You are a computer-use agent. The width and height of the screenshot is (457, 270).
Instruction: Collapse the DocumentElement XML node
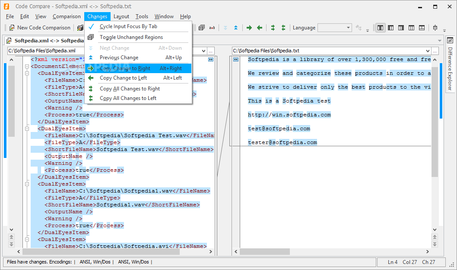pos(27,67)
